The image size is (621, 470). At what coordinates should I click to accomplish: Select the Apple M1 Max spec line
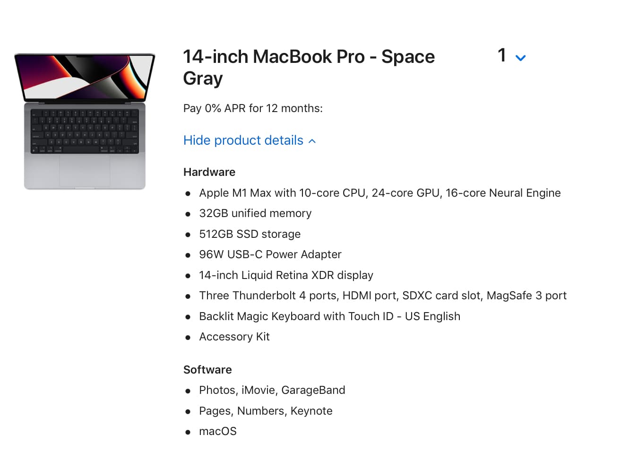coord(379,193)
